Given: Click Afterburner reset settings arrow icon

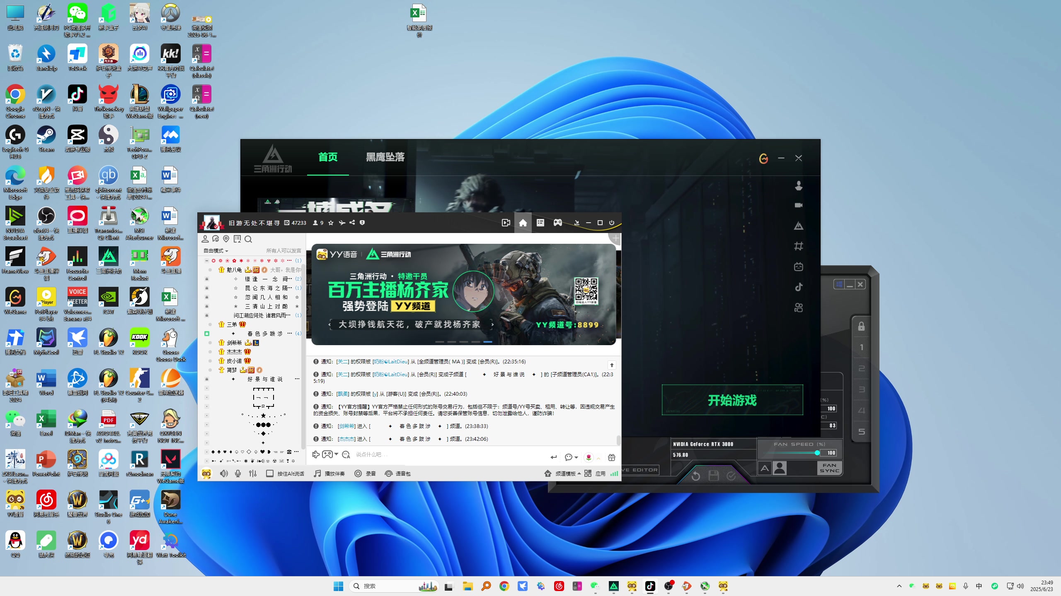Looking at the screenshot, I should (696, 476).
